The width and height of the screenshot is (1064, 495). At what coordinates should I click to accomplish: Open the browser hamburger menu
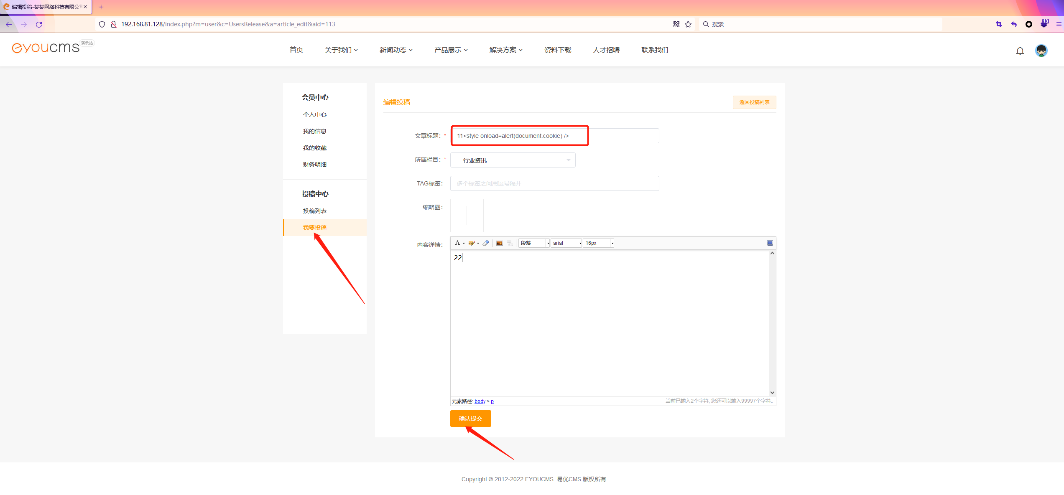point(1059,24)
